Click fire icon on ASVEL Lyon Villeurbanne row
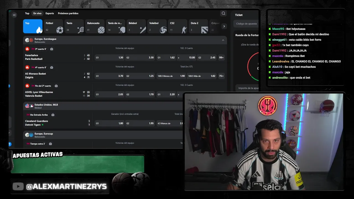The image size is (354, 199). [x=27, y=86]
